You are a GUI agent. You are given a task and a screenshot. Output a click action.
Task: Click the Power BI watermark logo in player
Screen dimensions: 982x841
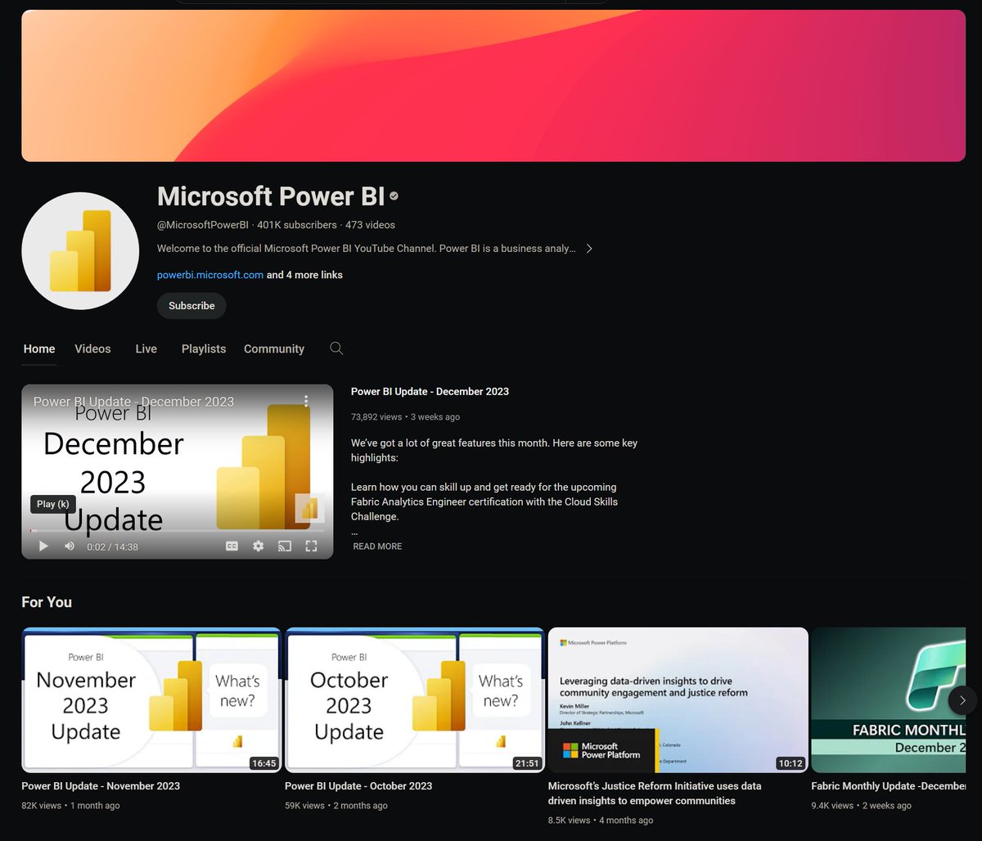pyautogui.click(x=309, y=508)
